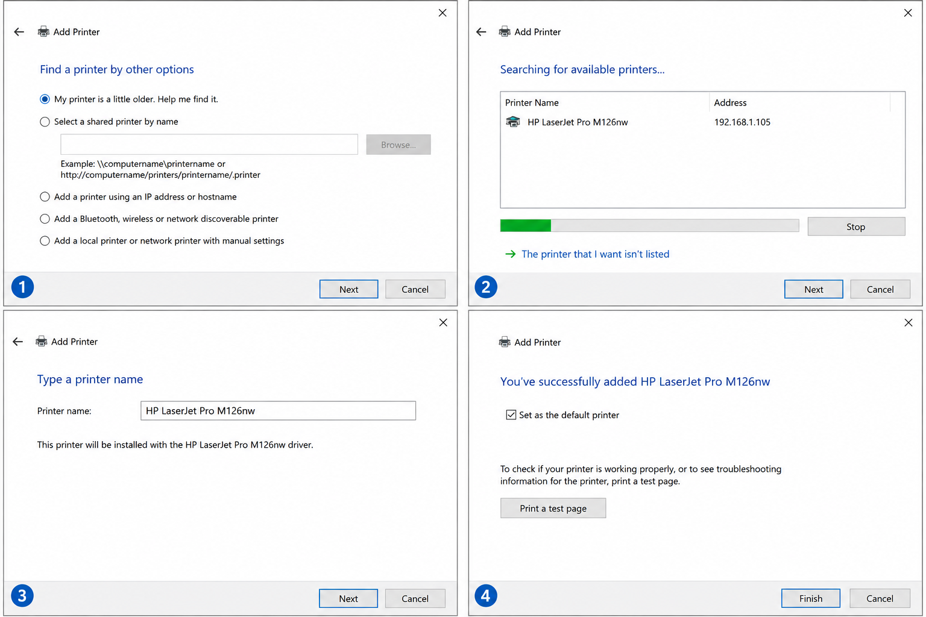Click the 'You've successfully added HP LaserJet Pro M126nw' heading
This screenshot has width=926, height=617.
click(x=635, y=381)
